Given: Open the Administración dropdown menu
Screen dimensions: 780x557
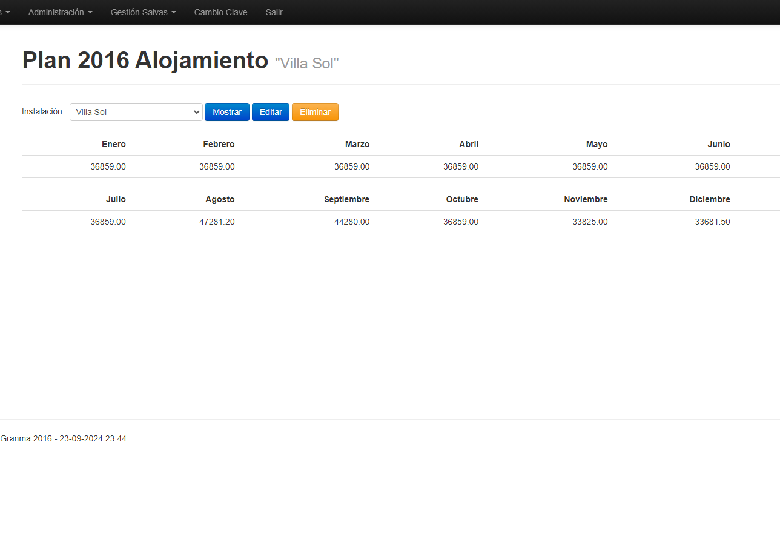Looking at the screenshot, I should click(60, 12).
